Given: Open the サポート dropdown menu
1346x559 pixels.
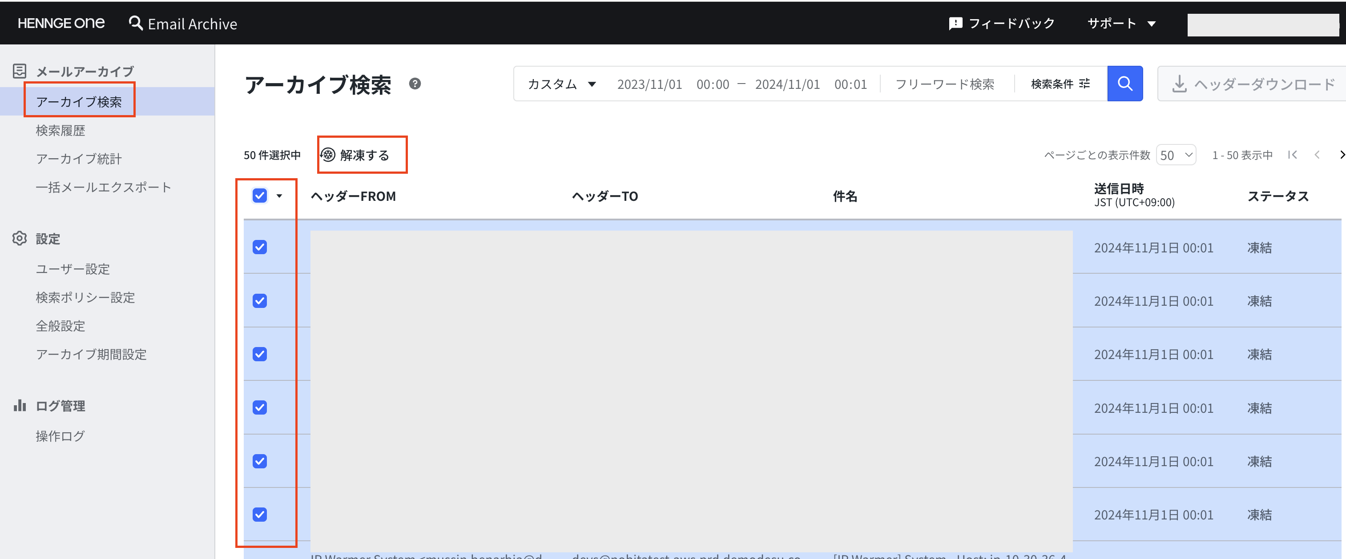Looking at the screenshot, I should pos(1121,24).
